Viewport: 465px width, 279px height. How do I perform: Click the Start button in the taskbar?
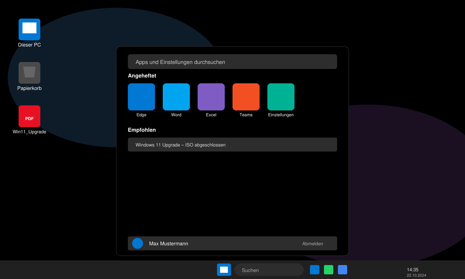click(x=224, y=270)
